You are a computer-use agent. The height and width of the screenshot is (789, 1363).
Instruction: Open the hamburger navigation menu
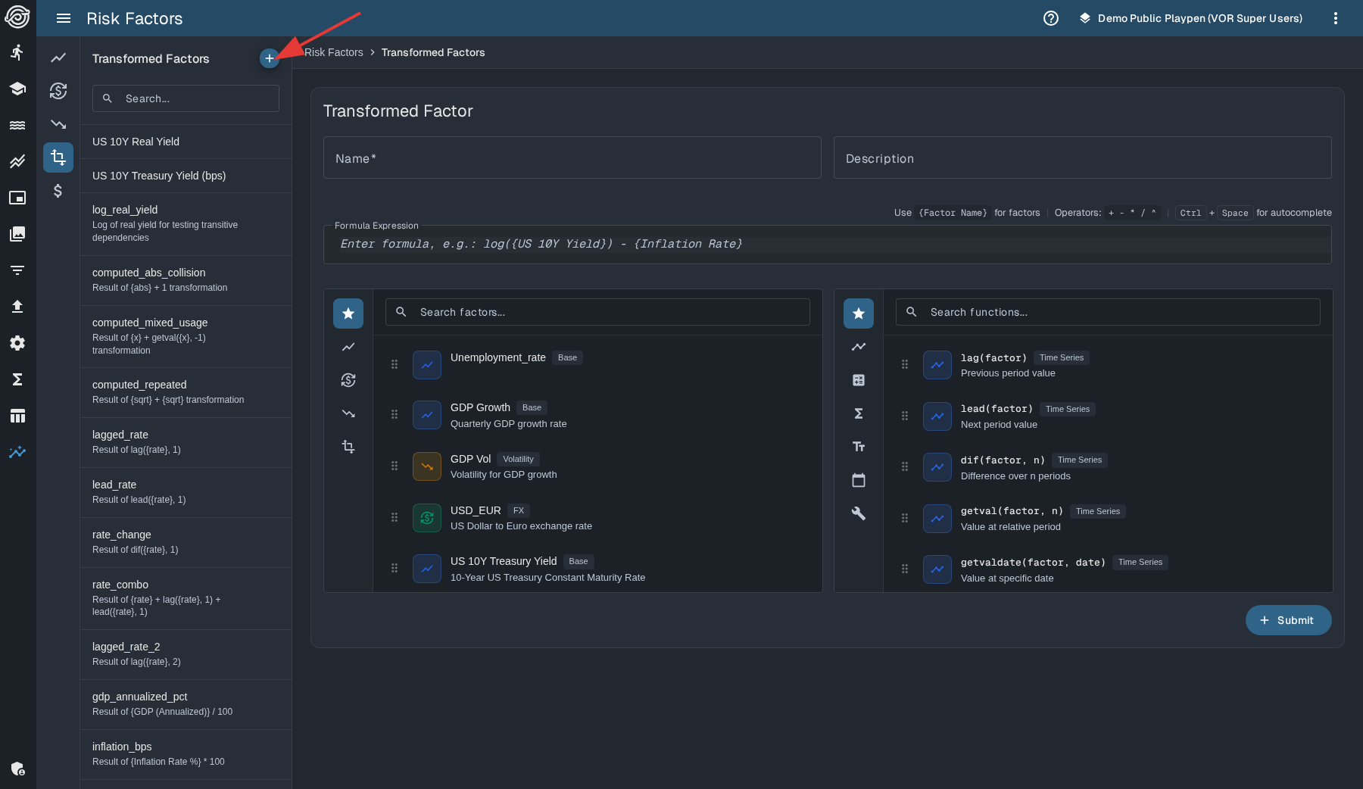coord(64,18)
